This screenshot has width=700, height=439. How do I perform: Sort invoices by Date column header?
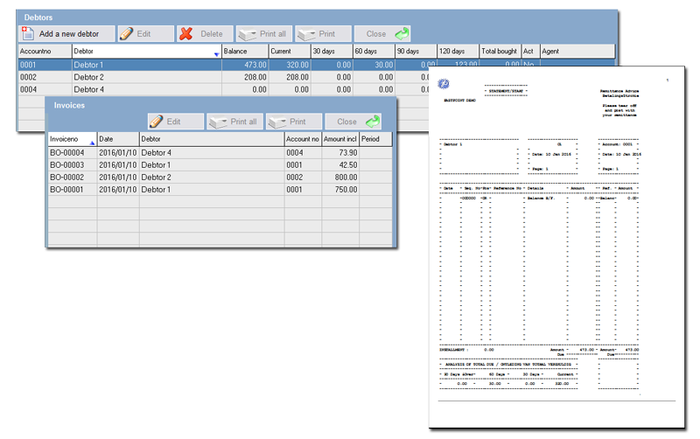click(x=118, y=139)
